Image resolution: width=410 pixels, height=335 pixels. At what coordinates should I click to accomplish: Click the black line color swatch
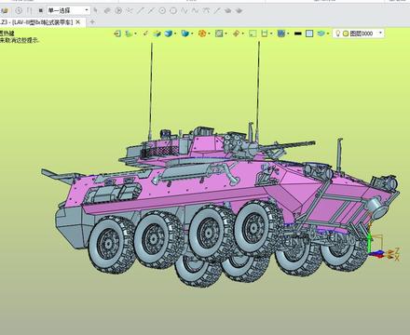[297, 33]
